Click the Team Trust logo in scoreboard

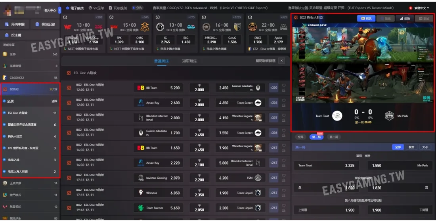[x=337, y=116]
